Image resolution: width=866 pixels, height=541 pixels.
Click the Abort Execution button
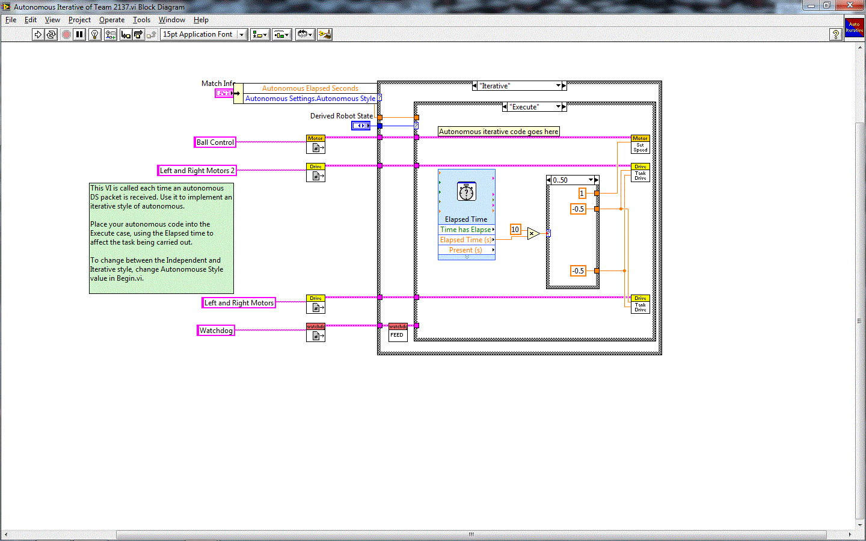(x=66, y=34)
